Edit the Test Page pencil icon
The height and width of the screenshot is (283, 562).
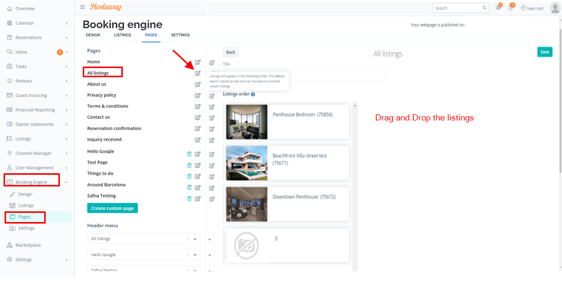point(197,165)
